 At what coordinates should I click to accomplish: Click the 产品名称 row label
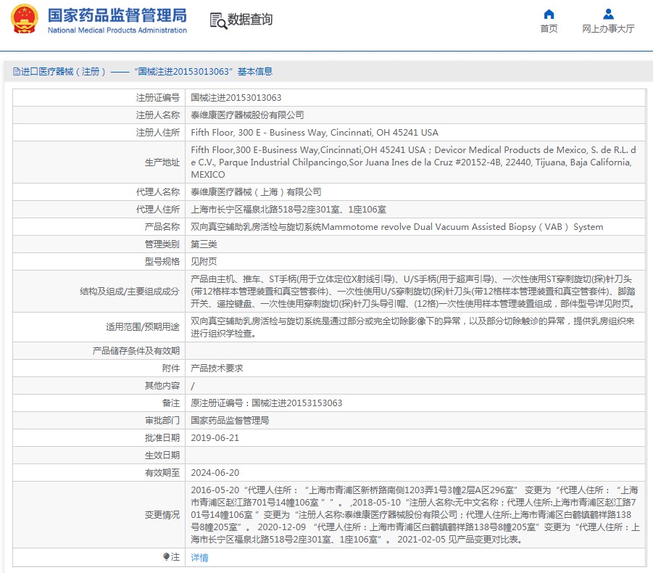pyautogui.click(x=162, y=227)
